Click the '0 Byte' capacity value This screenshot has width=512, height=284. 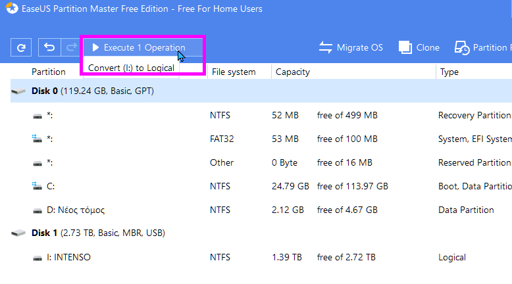click(x=284, y=162)
